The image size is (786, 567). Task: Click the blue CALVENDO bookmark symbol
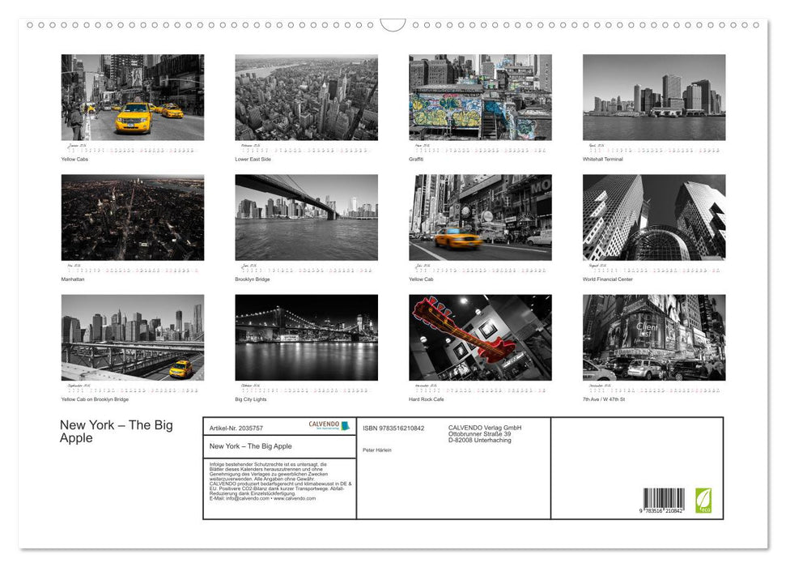[x=346, y=424]
